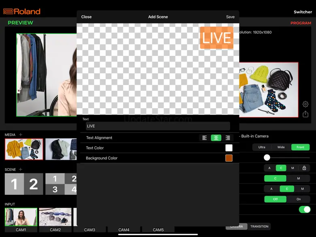
Task: Click the LIVE overlay in scene preview
Action: 217,38
